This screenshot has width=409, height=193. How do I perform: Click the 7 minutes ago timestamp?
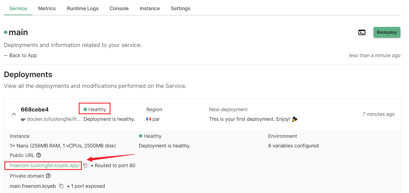pos(378,114)
